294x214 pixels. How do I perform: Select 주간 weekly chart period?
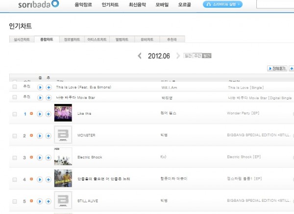pos(197,56)
